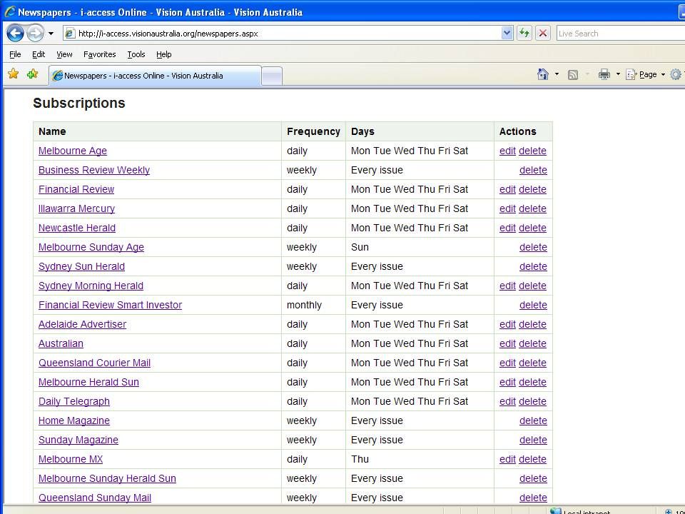Edit the Melbourne MX subscription
The width and height of the screenshot is (685, 514).
point(507,459)
